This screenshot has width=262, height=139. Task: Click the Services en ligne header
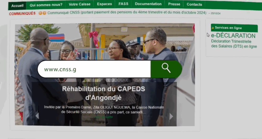[x=234, y=28]
